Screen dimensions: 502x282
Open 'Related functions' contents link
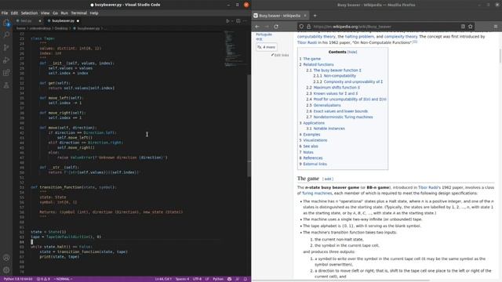(318, 64)
